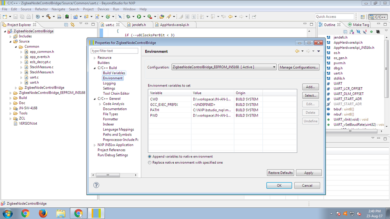The width and height of the screenshot is (390, 219).
Task: Click the Run External Tools toolbar icon
Action: pos(150,17)
